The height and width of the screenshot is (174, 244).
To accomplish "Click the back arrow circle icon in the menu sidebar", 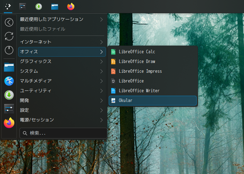I will tap(9, 22).
